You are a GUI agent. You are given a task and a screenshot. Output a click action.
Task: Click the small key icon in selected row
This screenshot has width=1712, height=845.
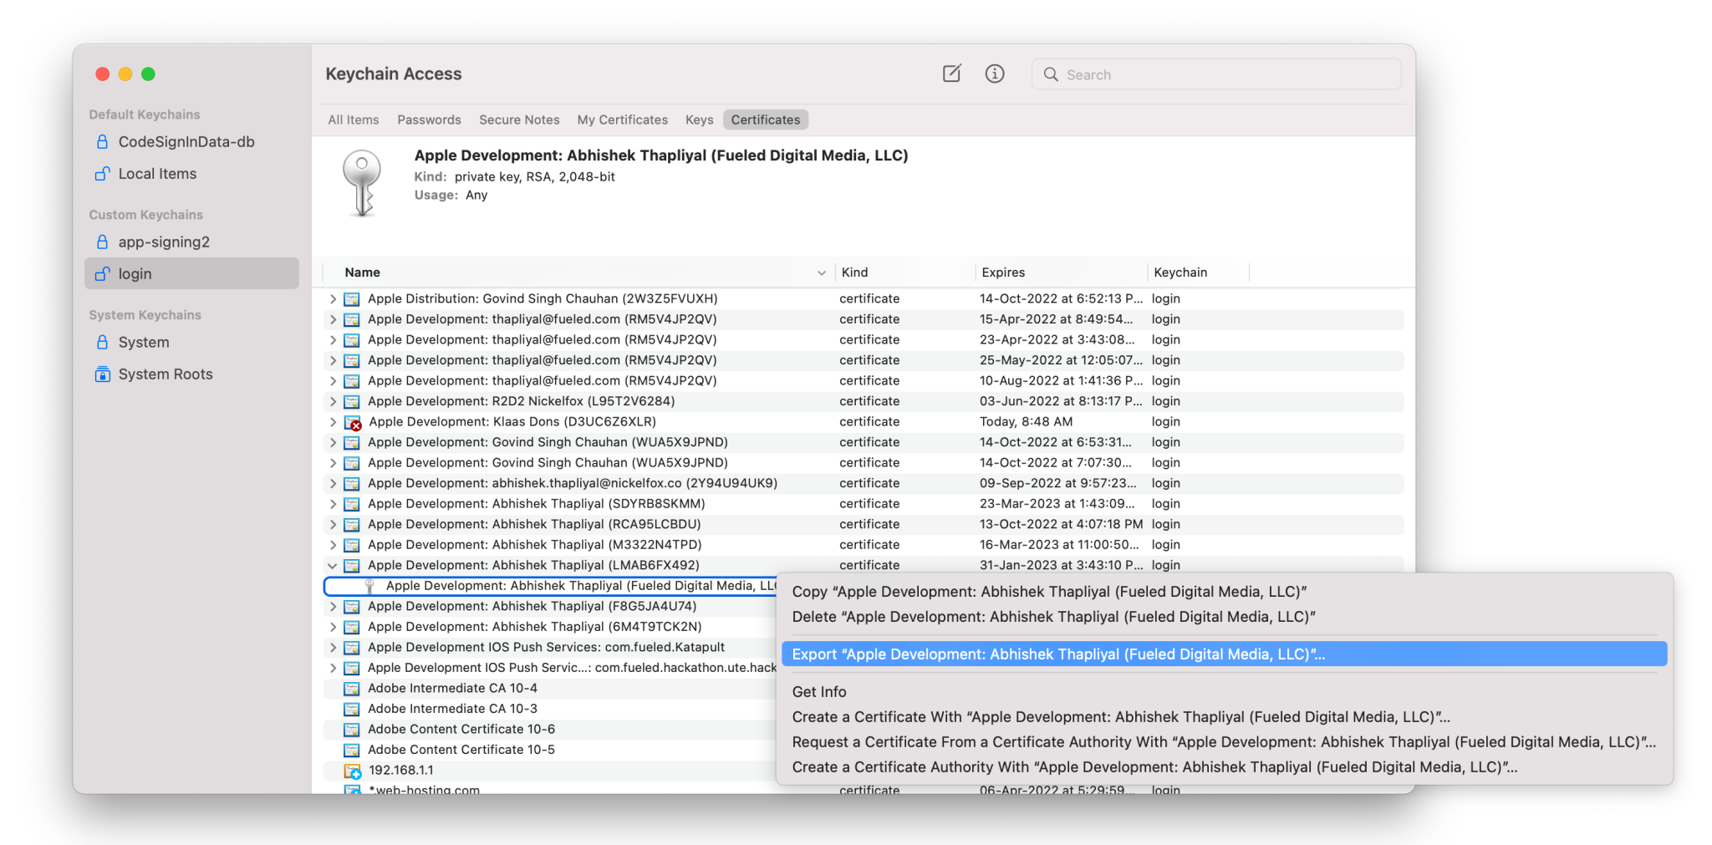coord(369,586)
